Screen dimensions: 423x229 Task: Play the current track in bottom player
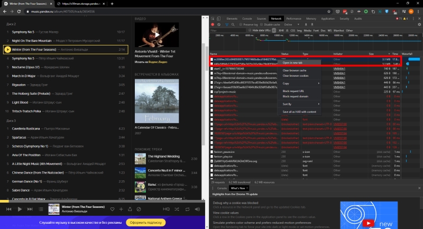(x=20, y=209)
